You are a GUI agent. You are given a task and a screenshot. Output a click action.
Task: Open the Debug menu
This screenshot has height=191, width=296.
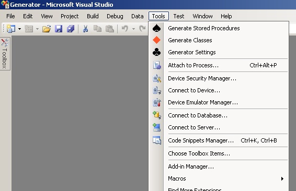tap(115, 16)
